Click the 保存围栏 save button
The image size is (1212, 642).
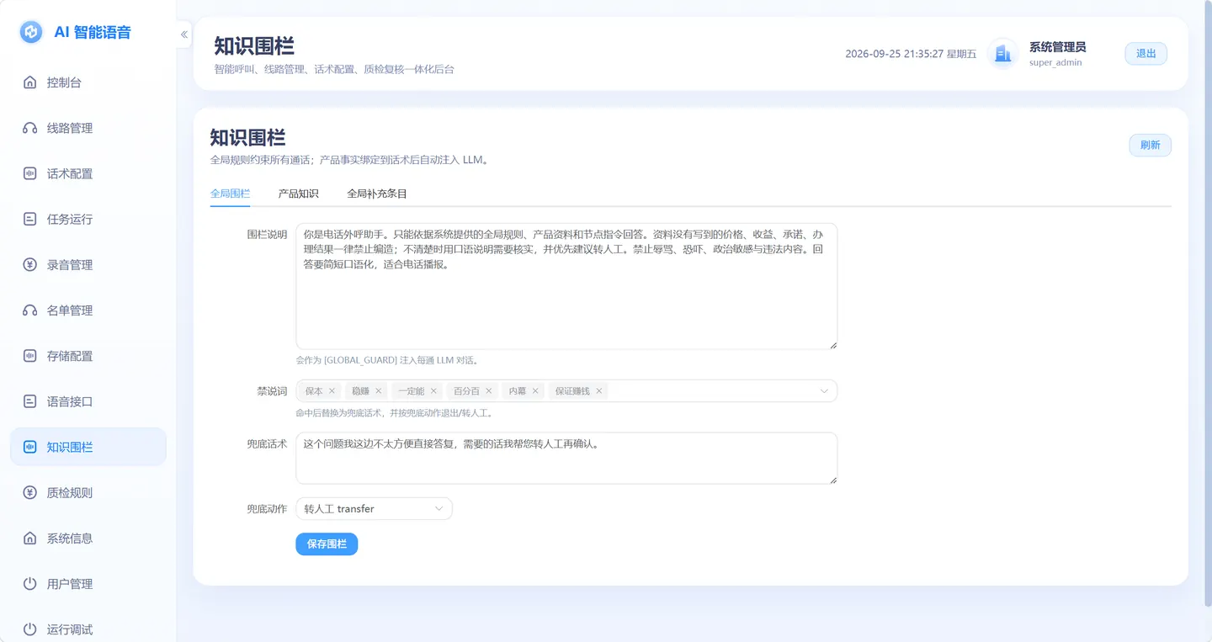click(327, 544)
